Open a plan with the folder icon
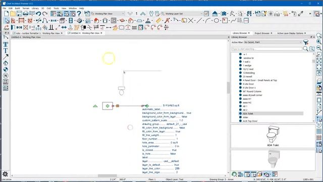323x182 pixels. coord(13,14)
